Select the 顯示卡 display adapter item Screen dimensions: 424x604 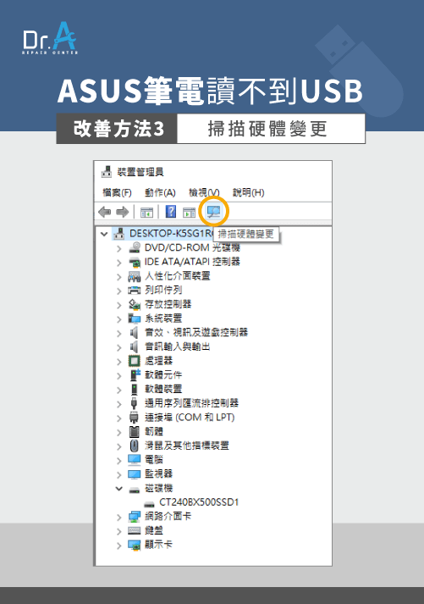[x=158, y=545]
